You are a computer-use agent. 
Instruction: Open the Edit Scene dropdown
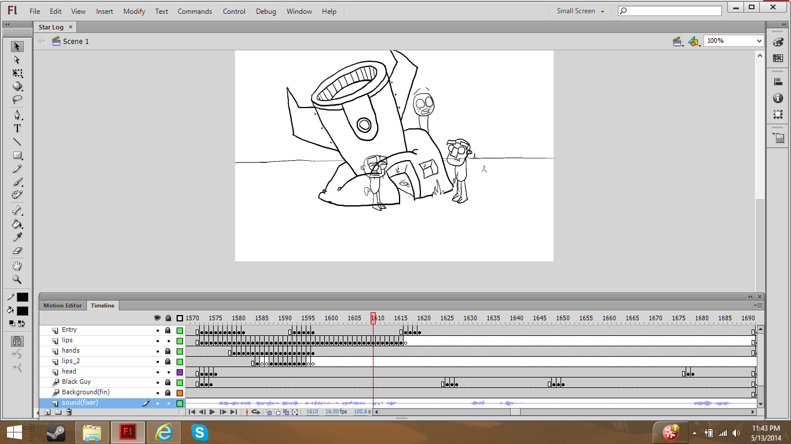678,42
